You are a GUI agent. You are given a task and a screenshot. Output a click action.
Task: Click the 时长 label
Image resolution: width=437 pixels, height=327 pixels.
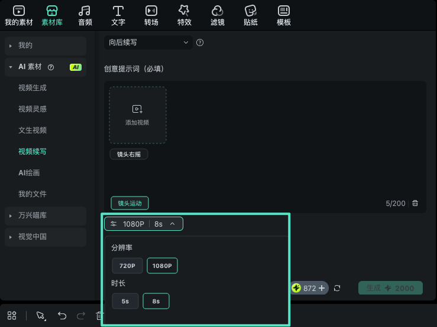click(118, 283)
